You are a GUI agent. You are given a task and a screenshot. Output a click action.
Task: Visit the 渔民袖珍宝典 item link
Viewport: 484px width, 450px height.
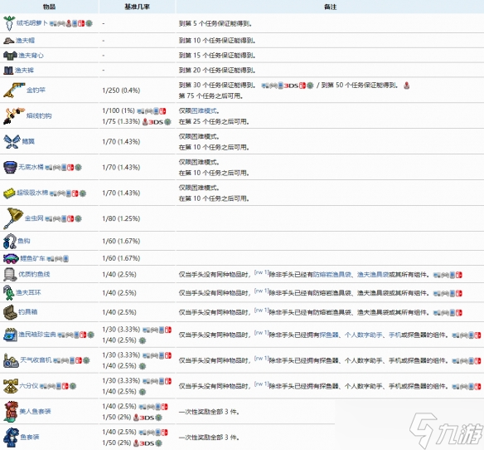(x=37, y=335)
